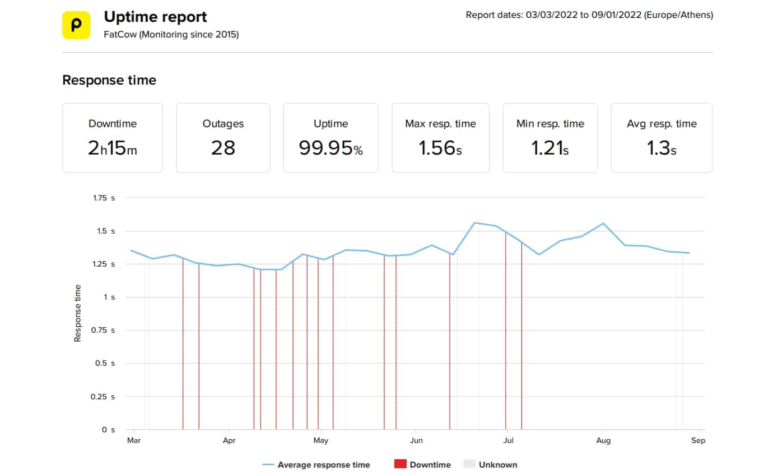Click the 1 s y-axis label
The image size is (764, 476).
tap(109, 297)
